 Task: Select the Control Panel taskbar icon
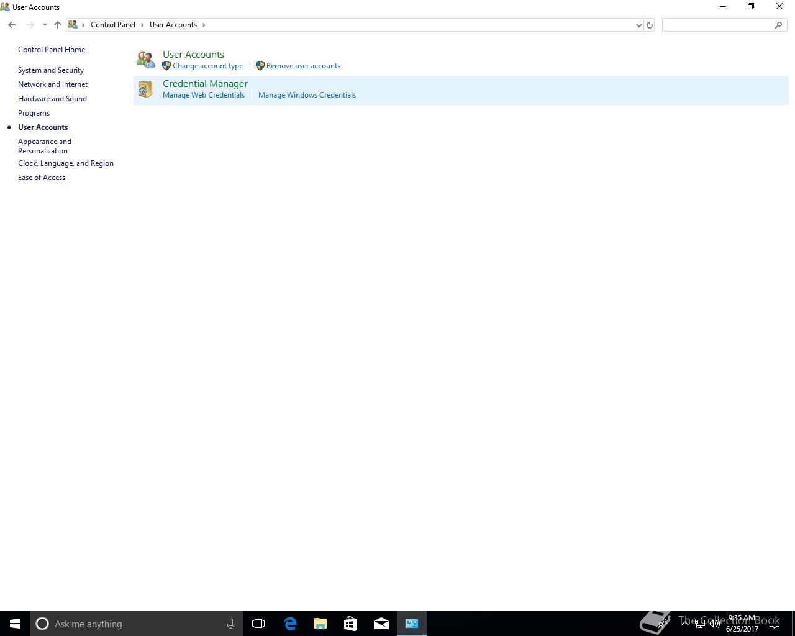412,624
